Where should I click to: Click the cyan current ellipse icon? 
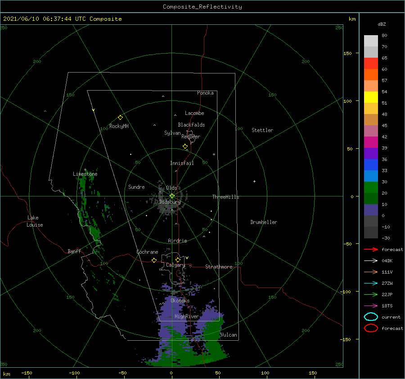(371, 317)
